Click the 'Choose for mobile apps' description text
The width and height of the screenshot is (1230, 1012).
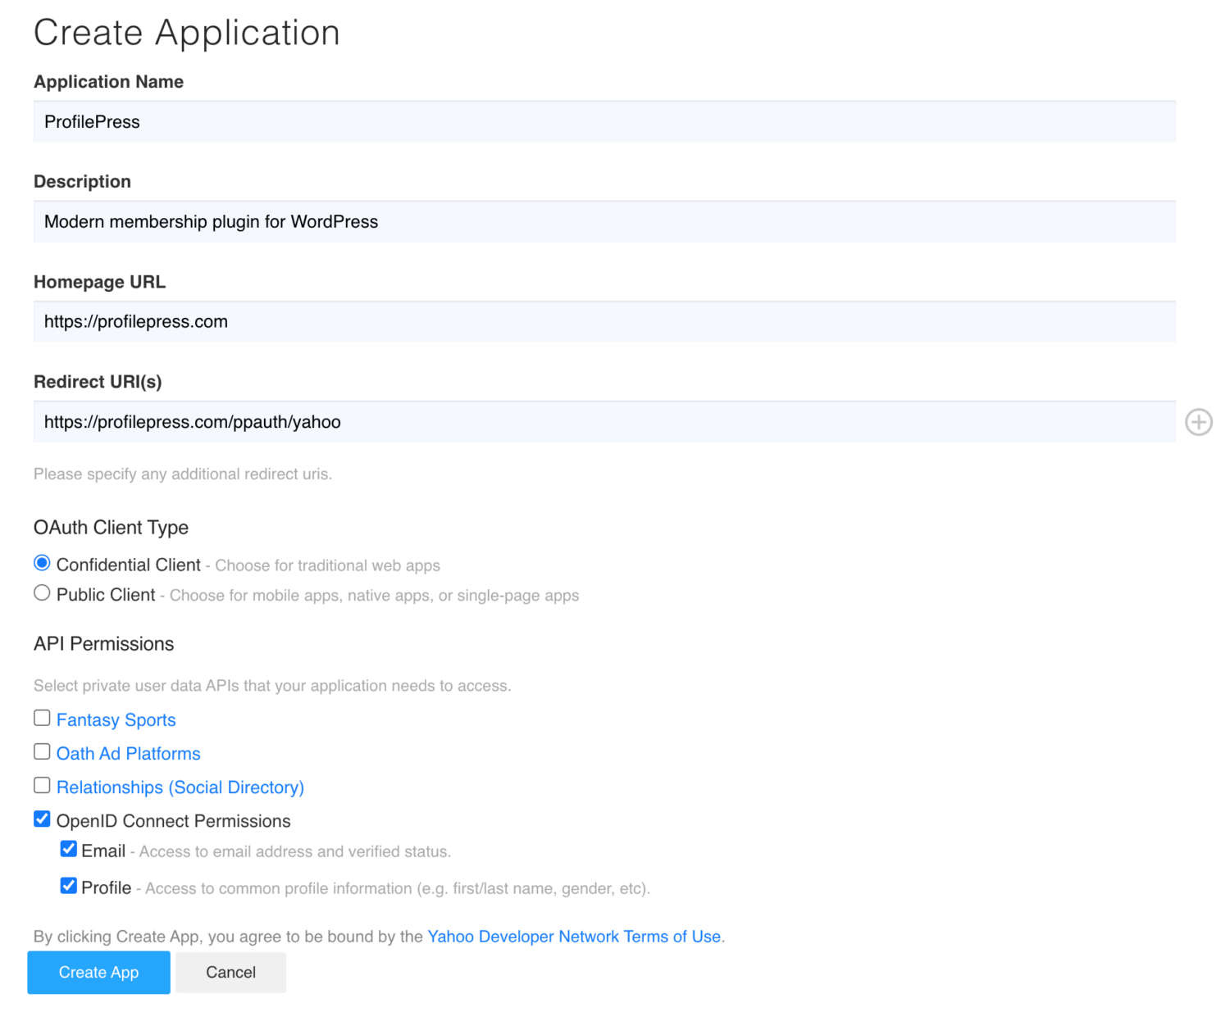point(374,596)
